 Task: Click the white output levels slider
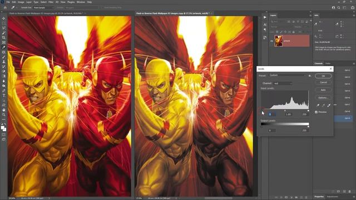[308, 126]
